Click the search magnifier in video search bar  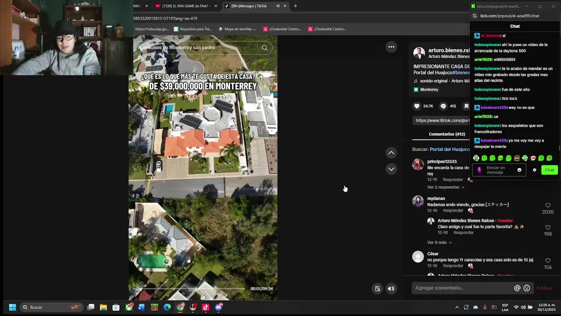(x=264, y=48)
